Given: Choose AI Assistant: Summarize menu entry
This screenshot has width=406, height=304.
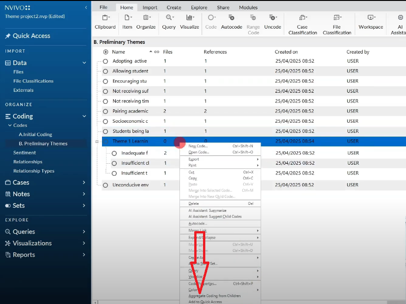Looking at the screenshot, I should (221, 210).
